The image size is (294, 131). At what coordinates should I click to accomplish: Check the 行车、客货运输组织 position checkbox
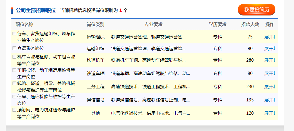pos(14,34)
